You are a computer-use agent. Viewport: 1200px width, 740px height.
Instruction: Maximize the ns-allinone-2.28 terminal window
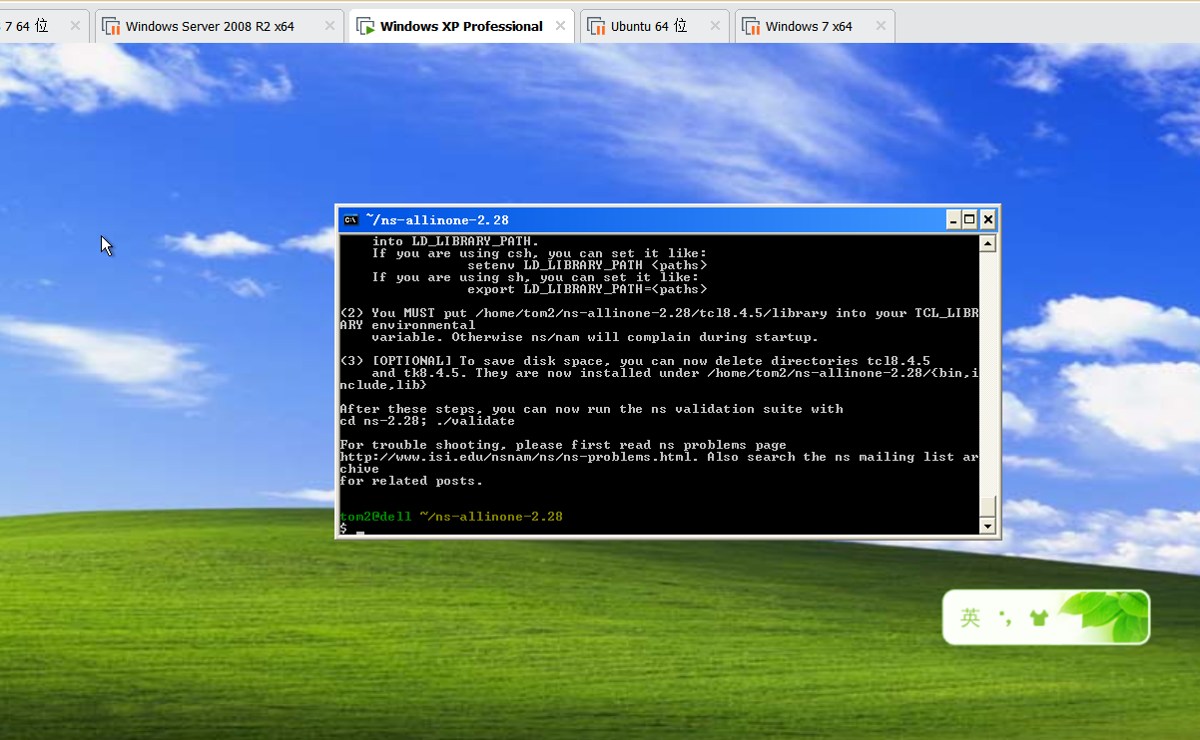tap(969, 219)
